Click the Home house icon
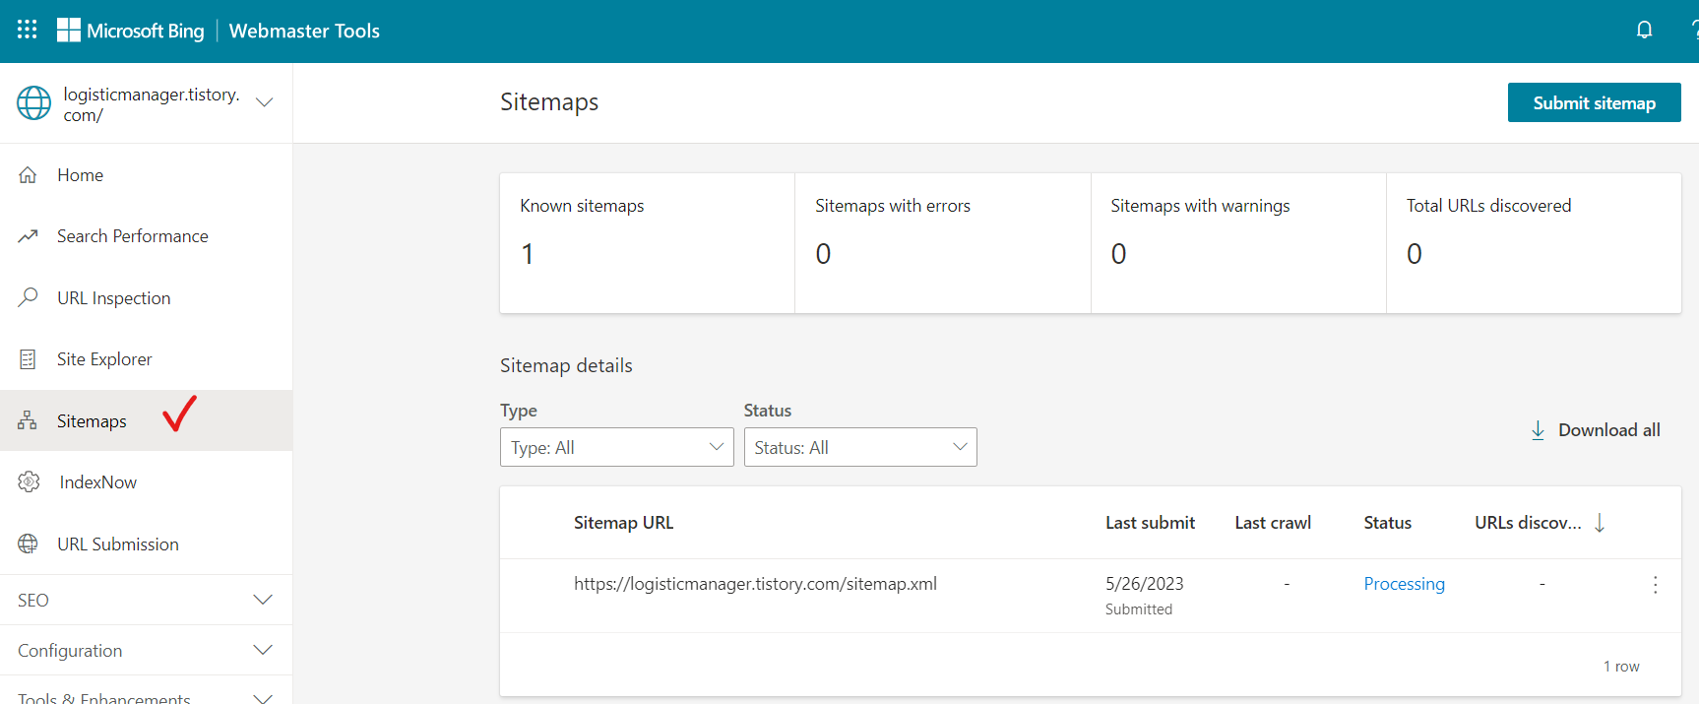 pyautogui.click(x=28, y=175)
